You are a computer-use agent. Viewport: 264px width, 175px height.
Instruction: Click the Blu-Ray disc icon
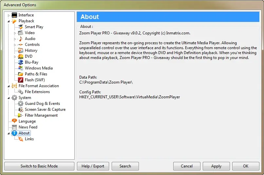21,62
